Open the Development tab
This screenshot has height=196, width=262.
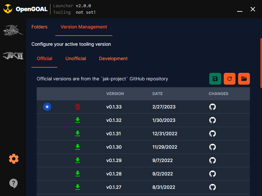coord(113,58)
